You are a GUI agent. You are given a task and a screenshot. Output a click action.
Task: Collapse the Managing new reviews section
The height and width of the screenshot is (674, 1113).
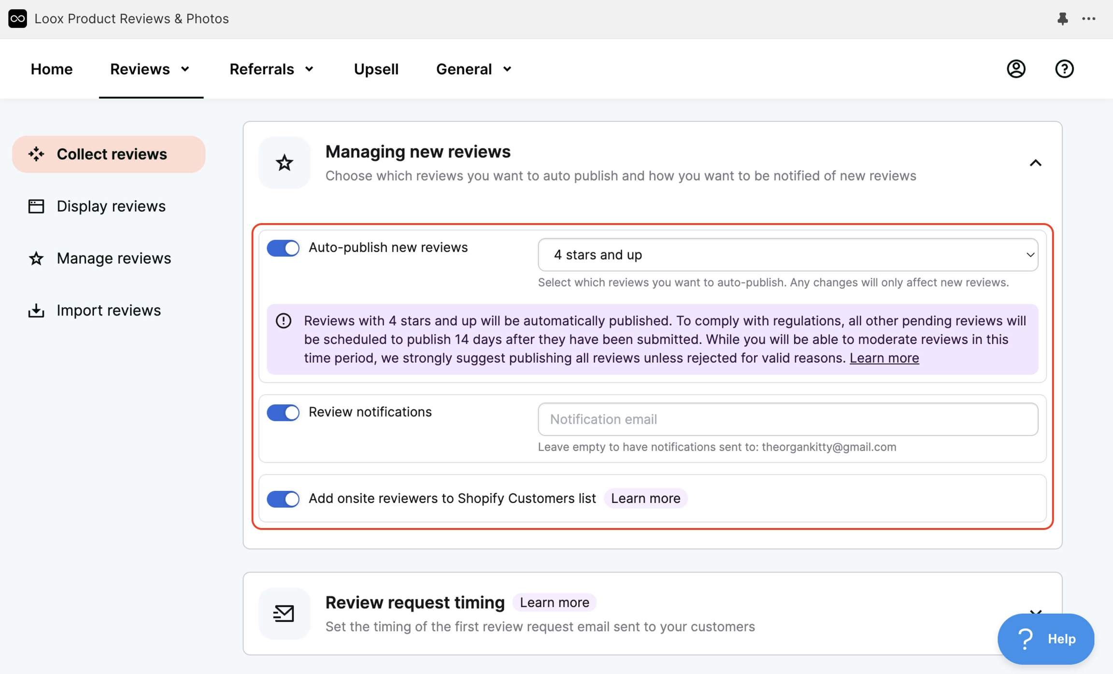point(1035,163)
